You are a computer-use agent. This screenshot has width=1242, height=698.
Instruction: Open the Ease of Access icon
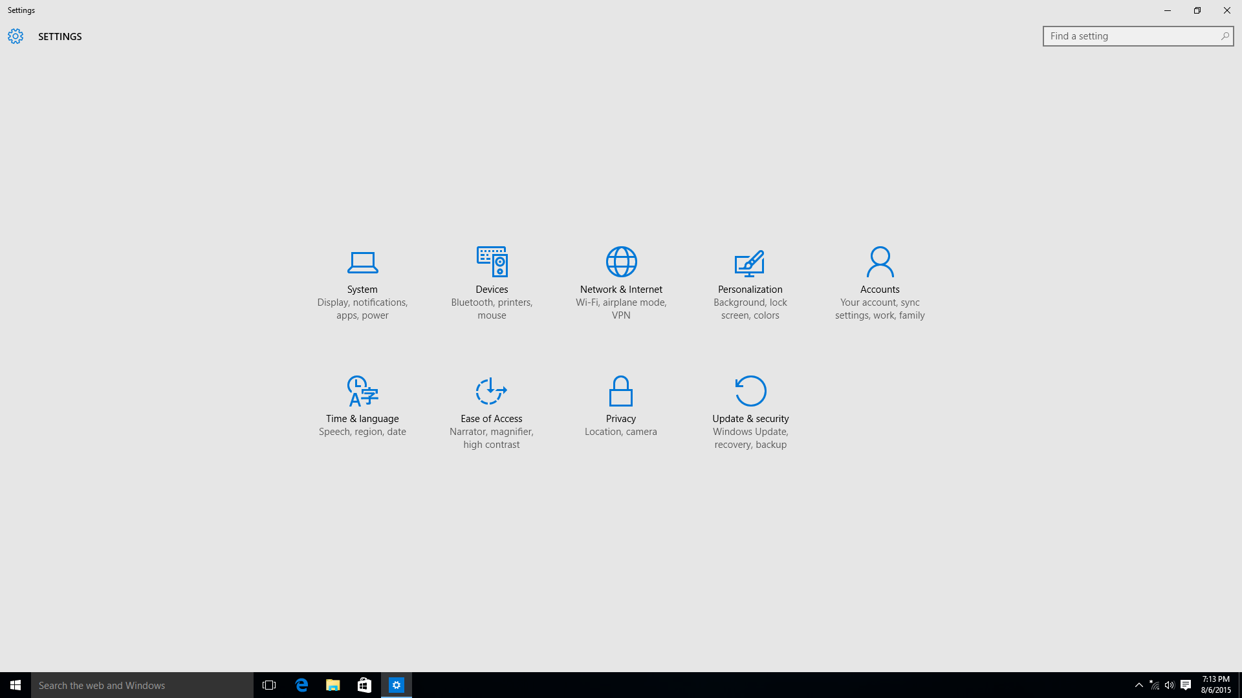[x=492, y=391]
